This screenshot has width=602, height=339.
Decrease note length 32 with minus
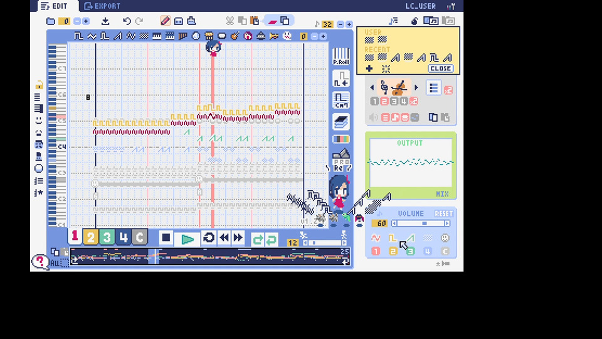click(x=340, y=24)
